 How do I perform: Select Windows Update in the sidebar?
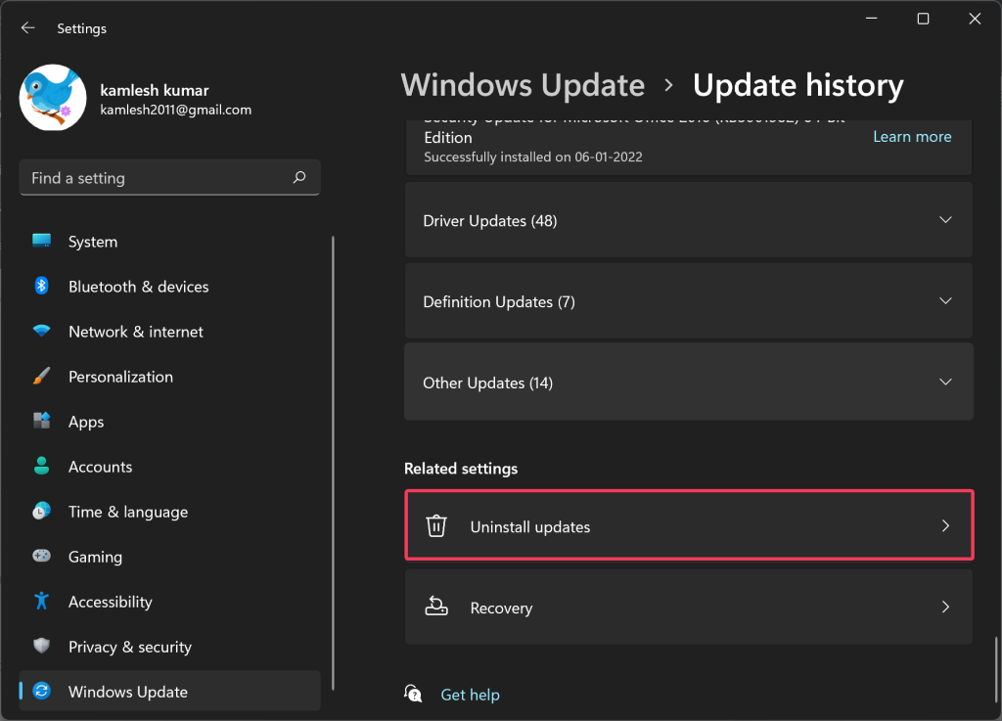[169, 691]
